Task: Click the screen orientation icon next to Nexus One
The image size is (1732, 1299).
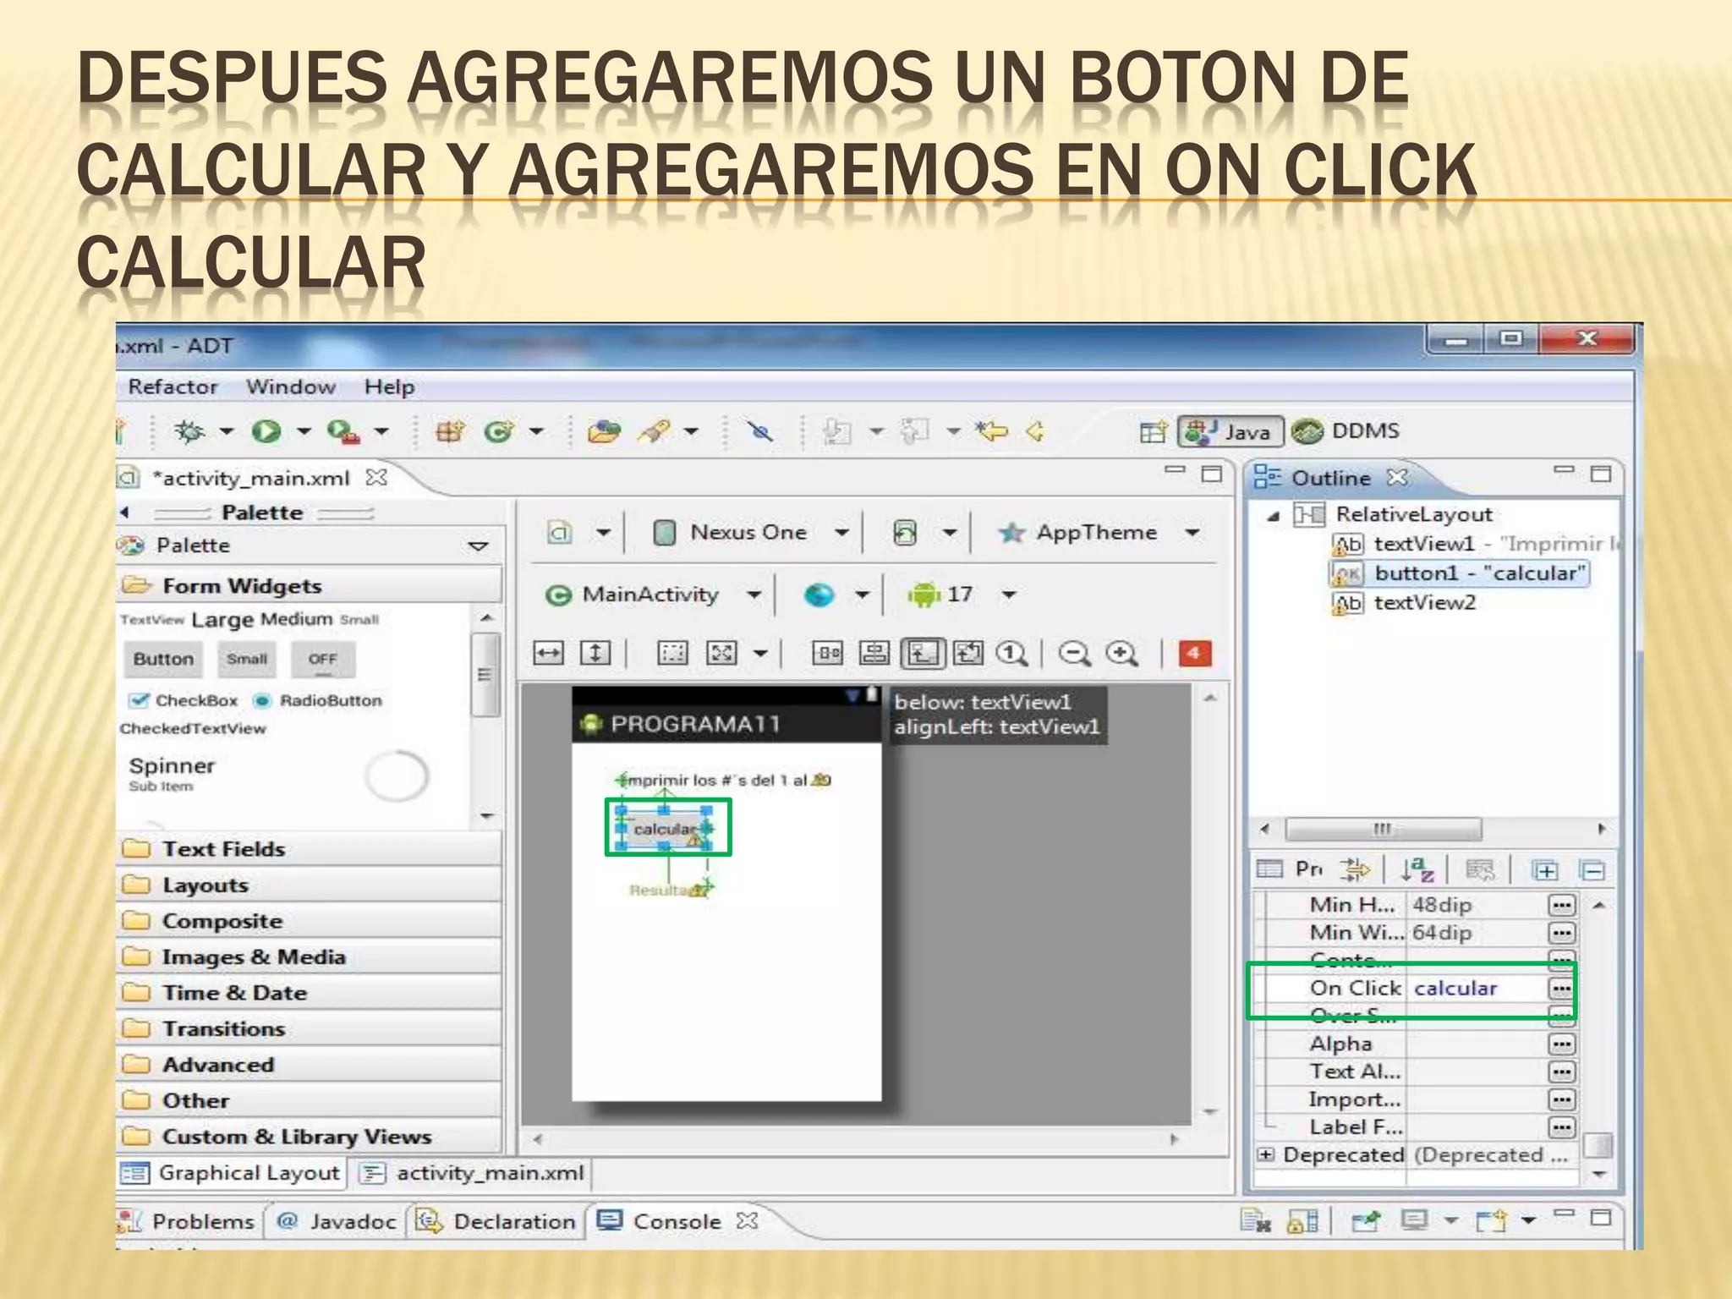Action: 905,533
